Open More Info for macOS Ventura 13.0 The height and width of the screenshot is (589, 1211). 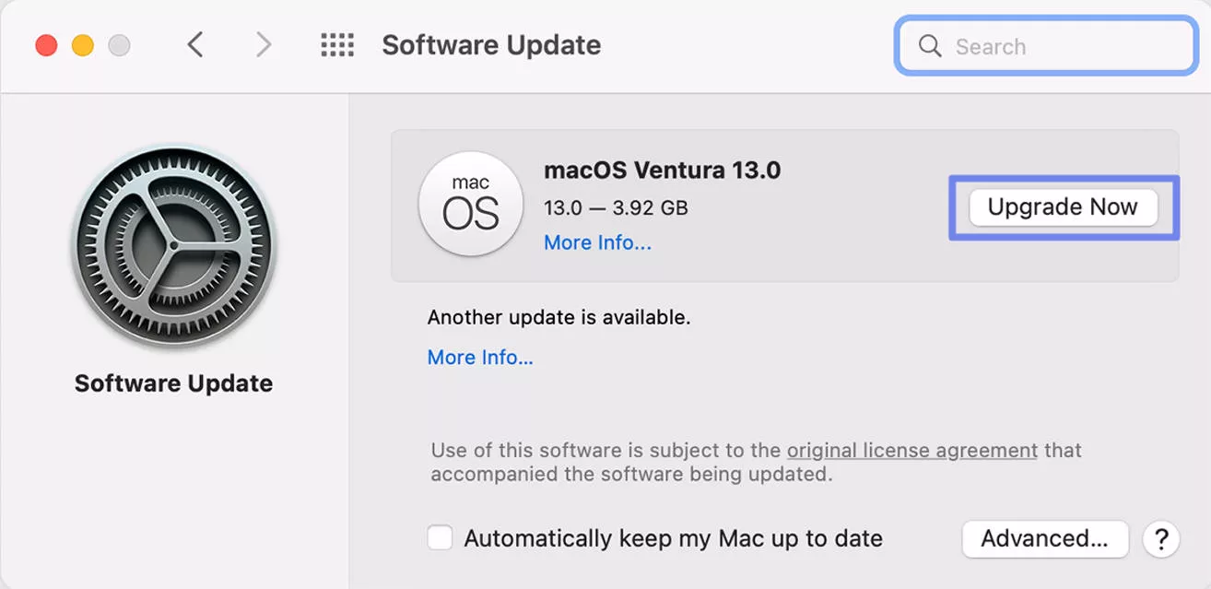click(x=597, y=242)
